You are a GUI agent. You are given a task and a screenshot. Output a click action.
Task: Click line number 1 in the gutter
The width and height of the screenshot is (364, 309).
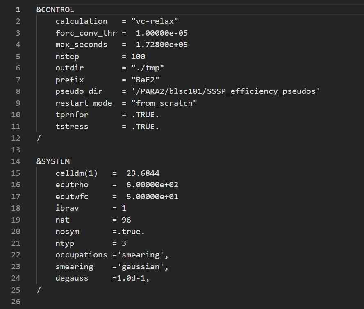pyautogui.click(x=18, y=9)
